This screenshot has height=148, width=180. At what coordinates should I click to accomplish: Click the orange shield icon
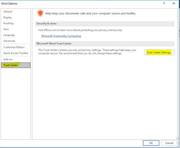pos(40,13)
